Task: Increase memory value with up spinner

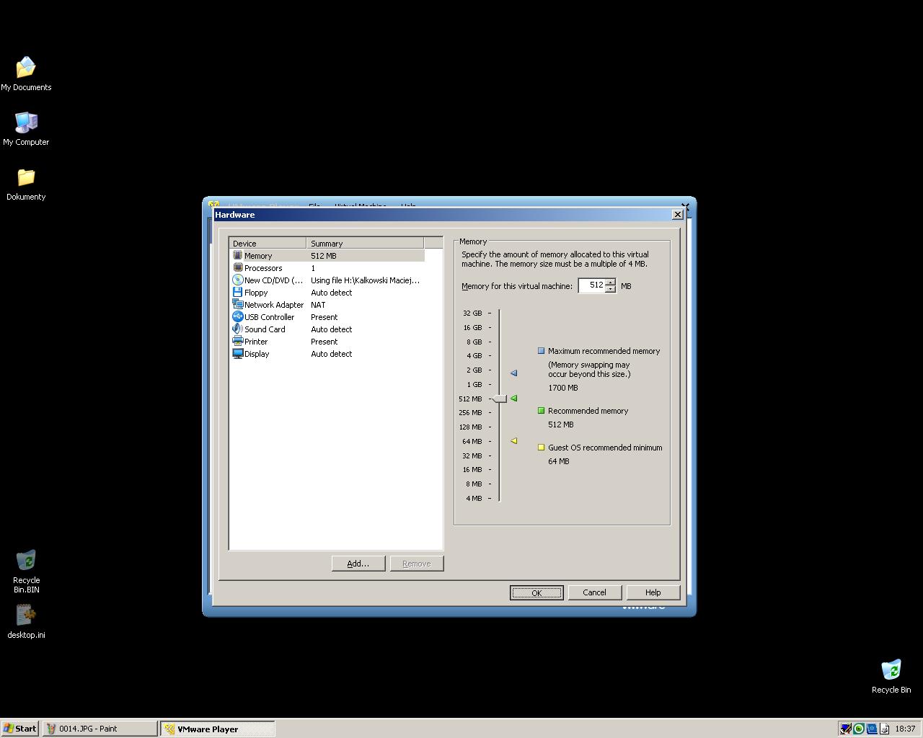Action: [611, 283]
